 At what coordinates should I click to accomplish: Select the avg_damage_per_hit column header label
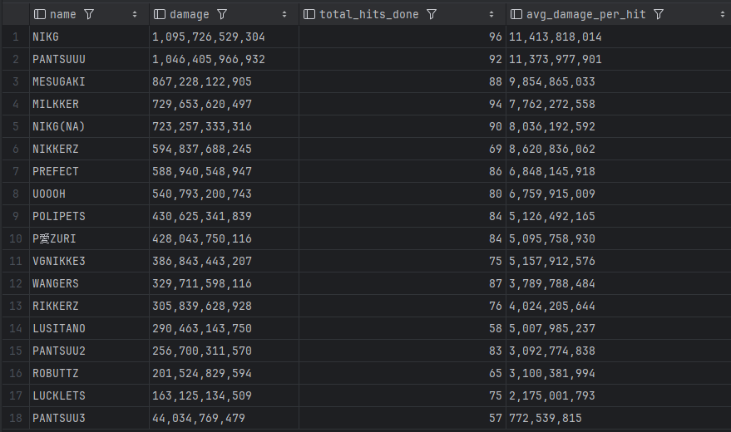(x=586, y=14)
